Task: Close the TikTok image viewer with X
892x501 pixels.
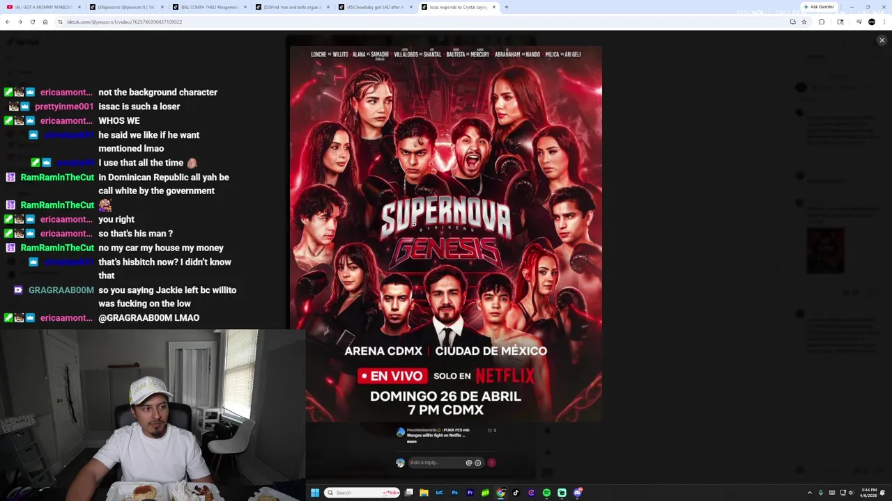Action: tap(882, 40)
